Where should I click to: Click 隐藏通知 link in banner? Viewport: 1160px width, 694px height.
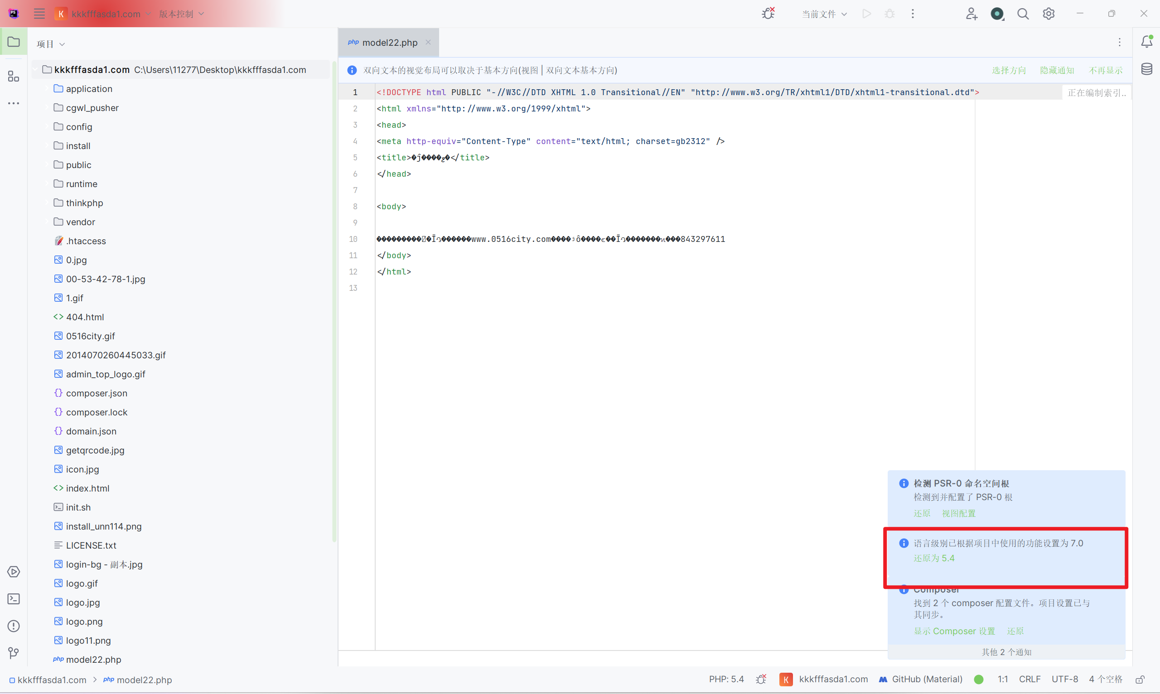pyautogui.click(x=1057, y=70)
